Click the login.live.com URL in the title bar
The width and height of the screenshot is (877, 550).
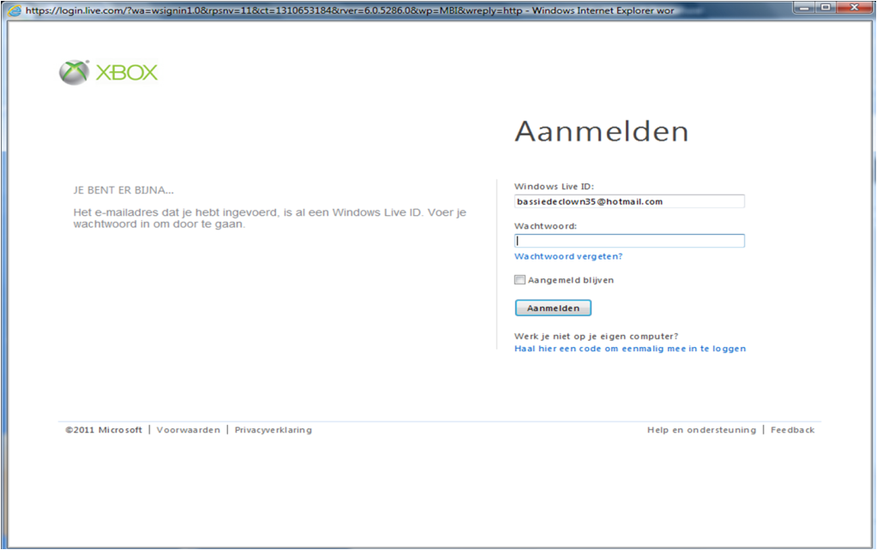(274, 10)
